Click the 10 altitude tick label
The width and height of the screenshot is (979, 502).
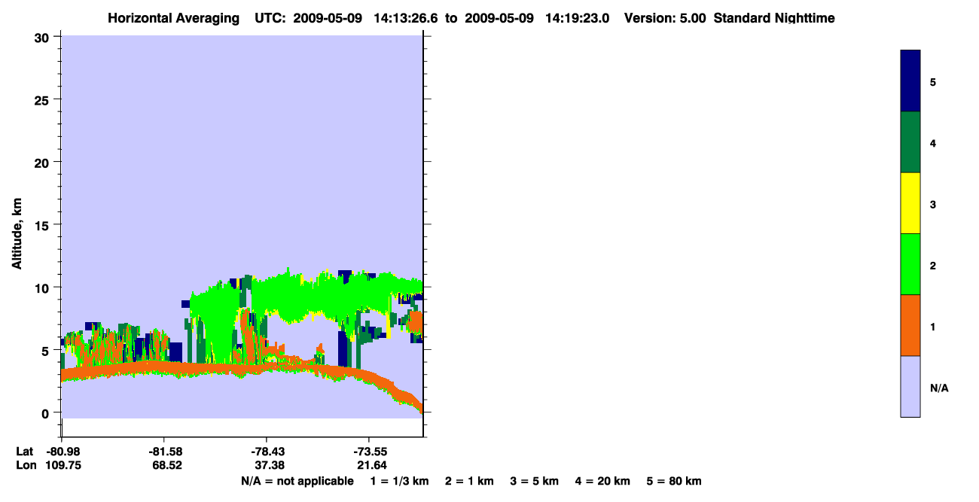[x=44, y=288]
